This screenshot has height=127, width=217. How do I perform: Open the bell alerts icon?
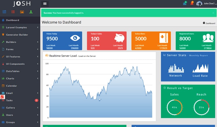(x=192, y=4)
